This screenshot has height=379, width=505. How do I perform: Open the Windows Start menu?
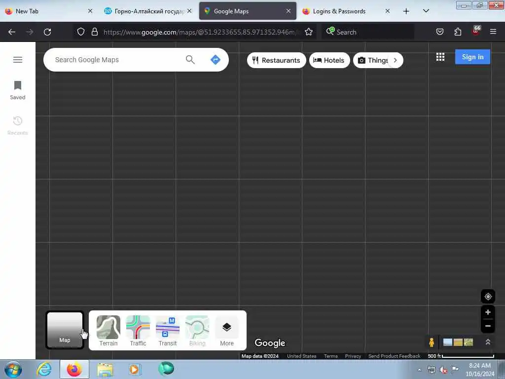13,369
